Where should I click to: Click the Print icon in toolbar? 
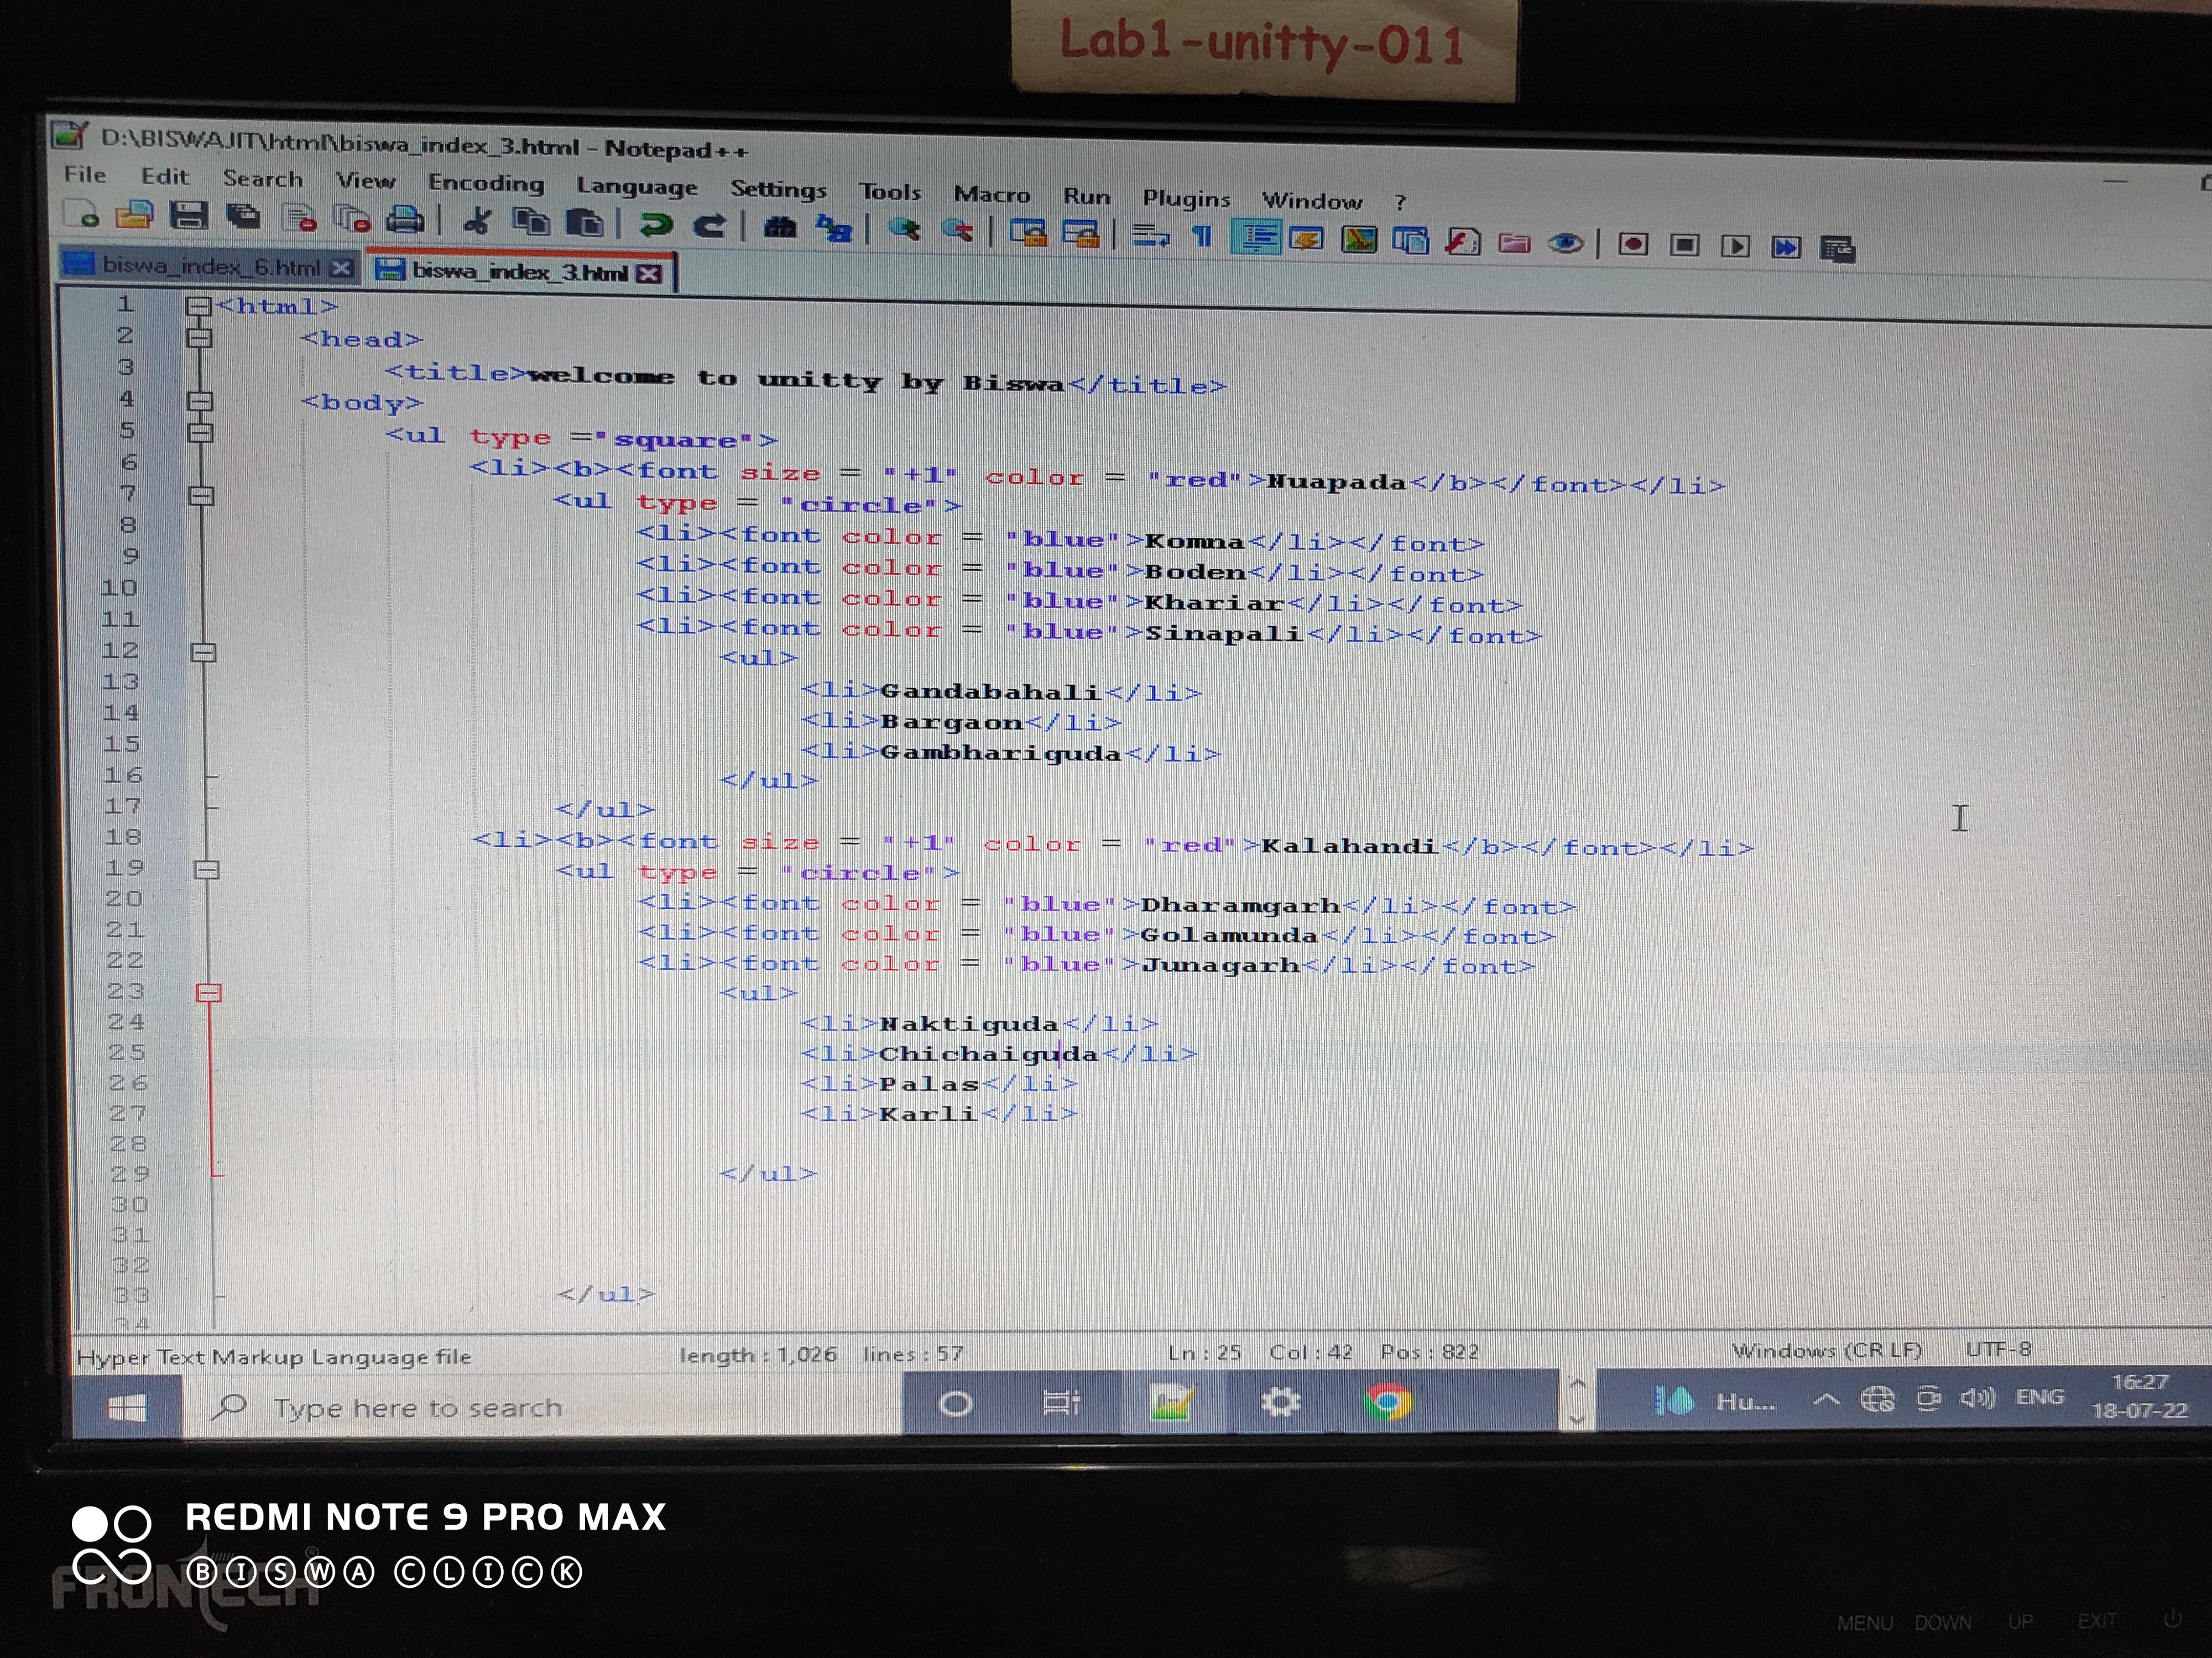405,220
